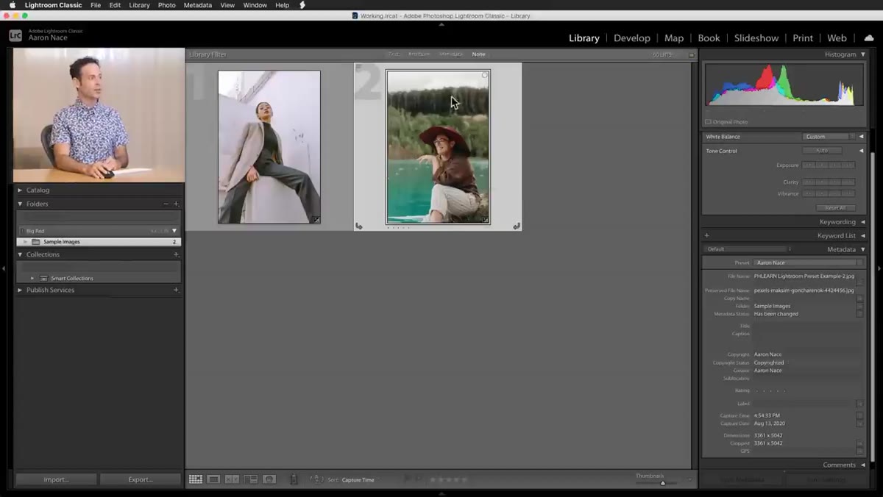Viewport: 883px width, 497px height.
Task: Select Sample Images folder row
Action: [x=99, y=242]
